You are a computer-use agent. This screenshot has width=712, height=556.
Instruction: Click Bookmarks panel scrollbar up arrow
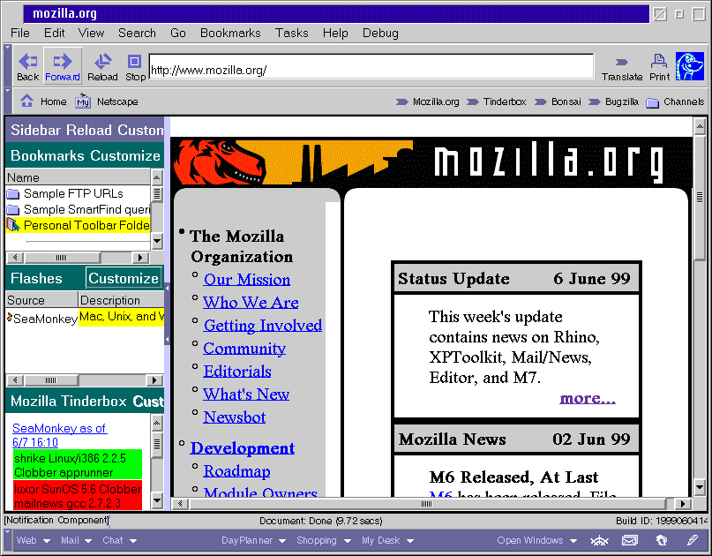[x=157, y=177]
